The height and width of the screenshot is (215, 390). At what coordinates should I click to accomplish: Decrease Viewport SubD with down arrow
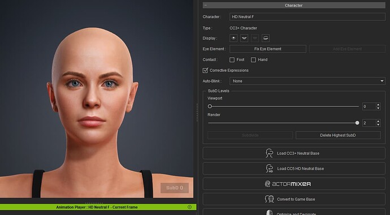coord(378,108)
